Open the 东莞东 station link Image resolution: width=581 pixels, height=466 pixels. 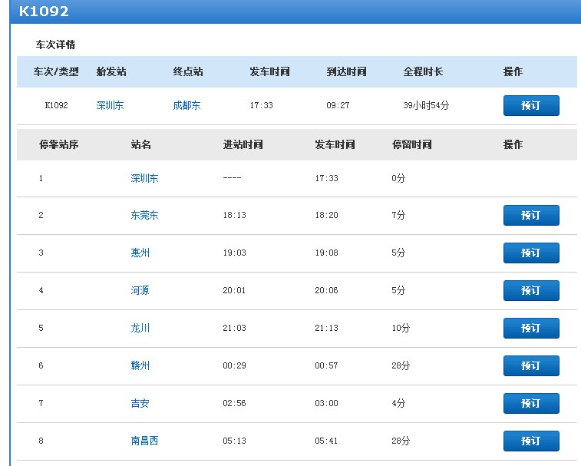[144, 216]
